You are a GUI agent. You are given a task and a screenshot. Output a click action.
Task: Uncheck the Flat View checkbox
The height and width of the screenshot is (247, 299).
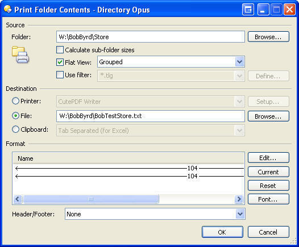[60, 62]
